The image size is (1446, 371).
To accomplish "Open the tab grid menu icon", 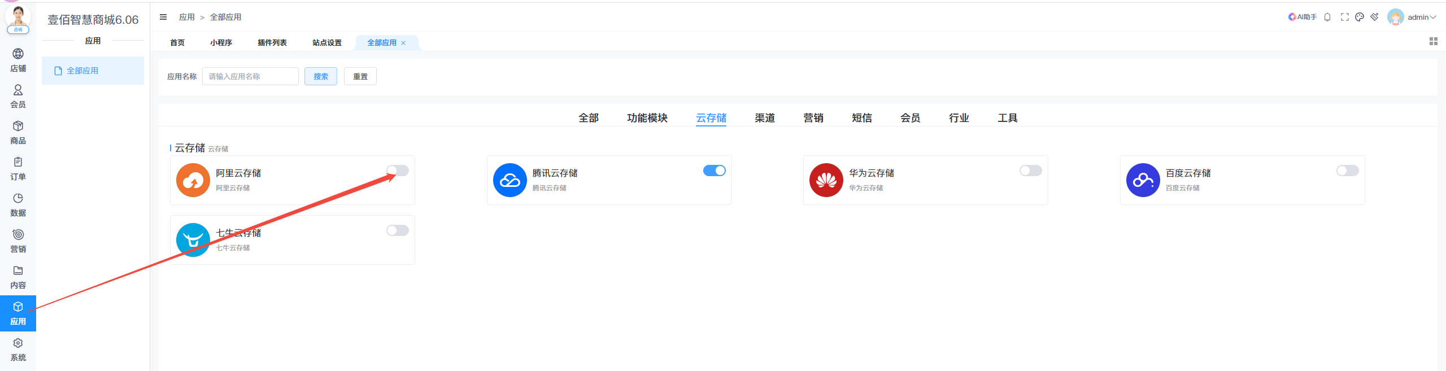I will 1433,41.
